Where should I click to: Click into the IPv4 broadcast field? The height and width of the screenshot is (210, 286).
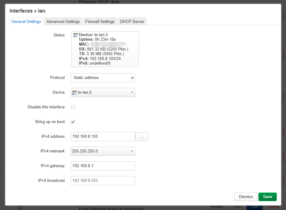(x=103, y=181)
